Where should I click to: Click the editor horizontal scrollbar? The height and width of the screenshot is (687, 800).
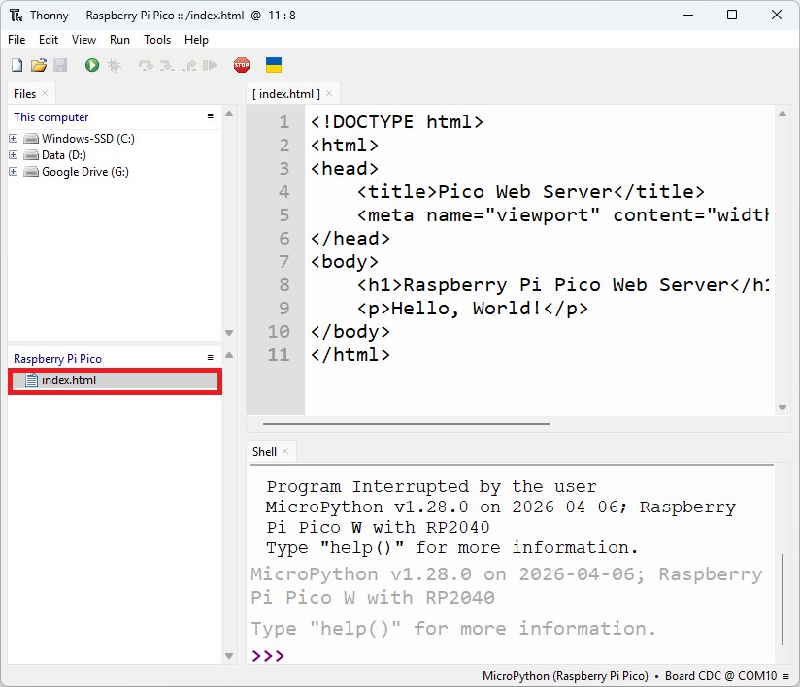(x=406, y=424)
